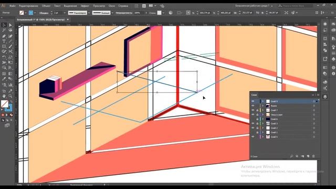Select the Lasso tool
This screenshot has width=336, height=189.
(x=10, y=30)
